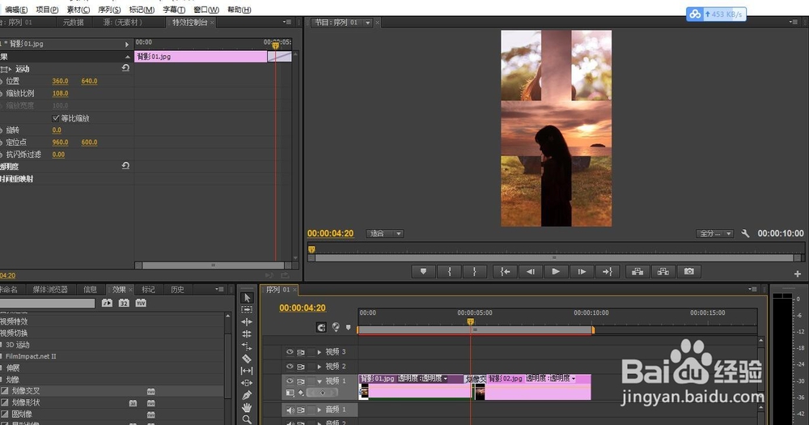Expand the Audio 1 track
This screenshot has height=425, width=809.
[320, 410]
